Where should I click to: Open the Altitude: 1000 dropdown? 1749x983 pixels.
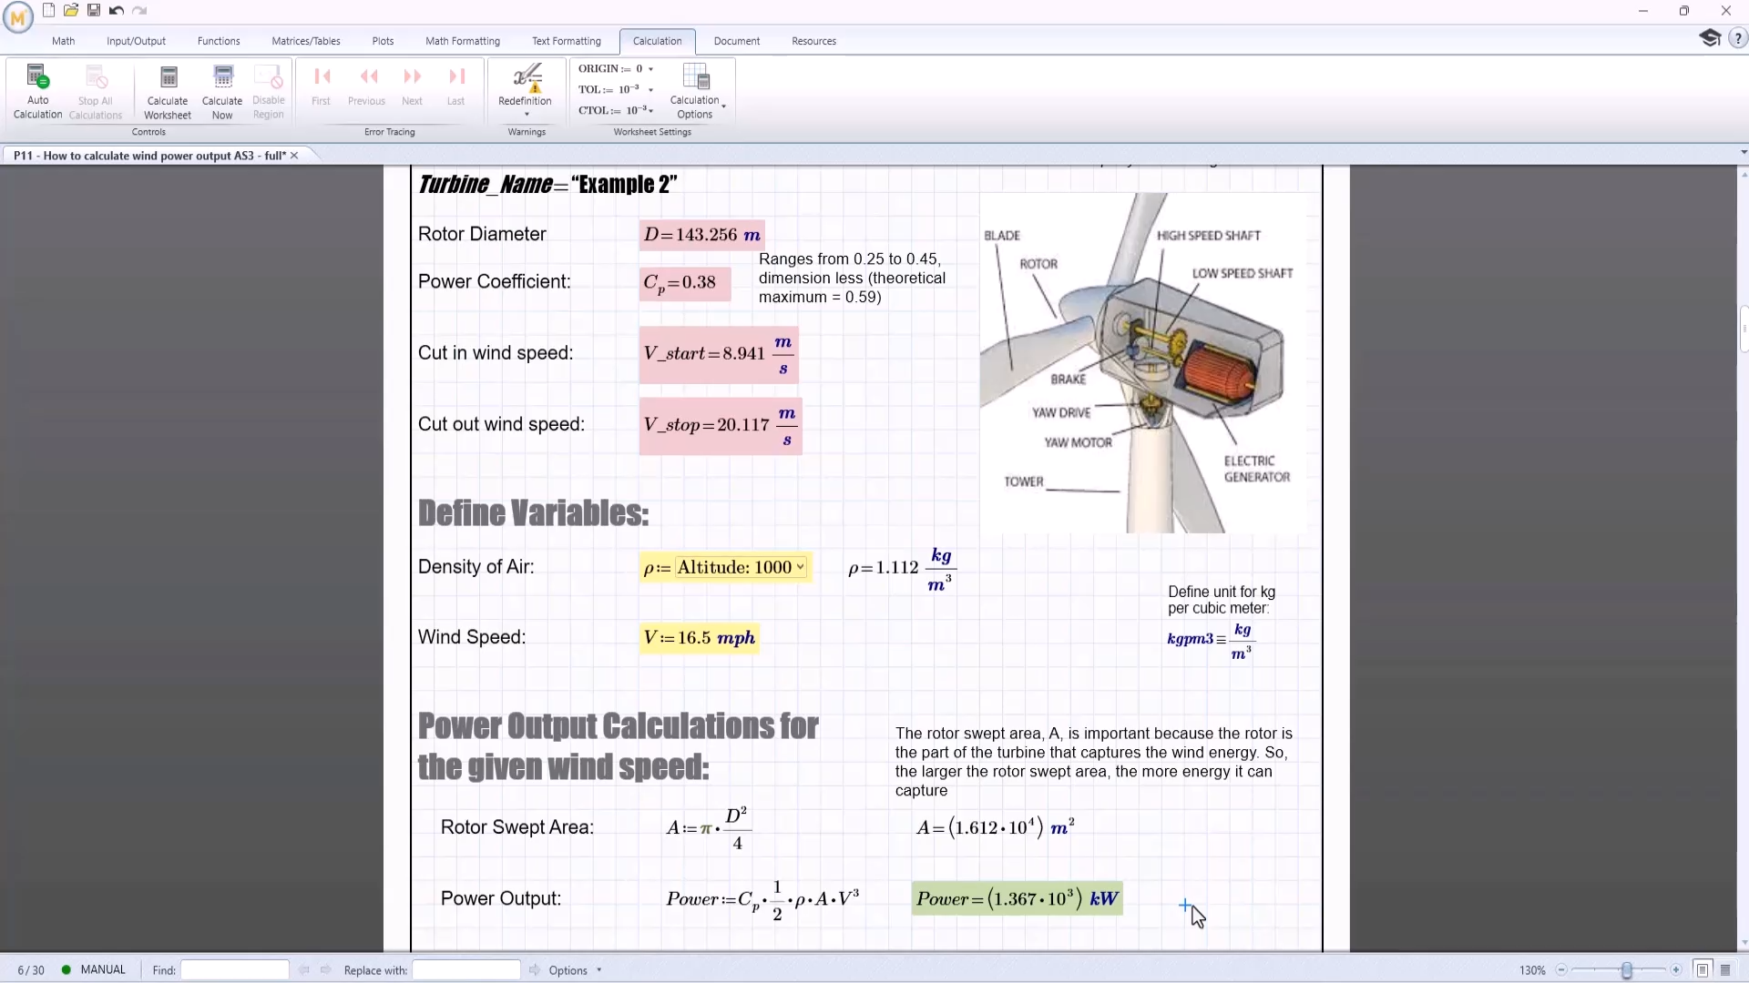pos(800,567)
